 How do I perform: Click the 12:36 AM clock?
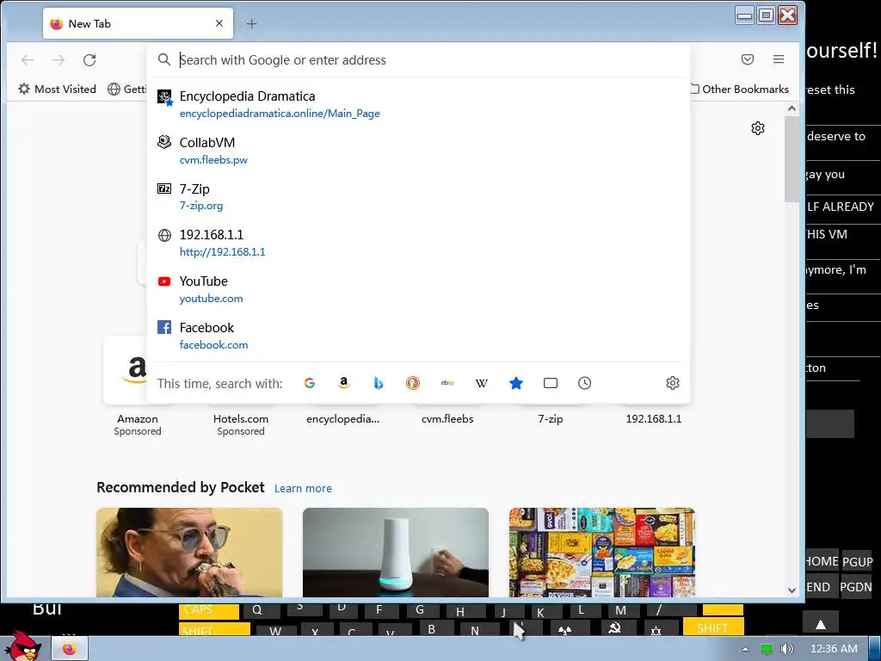coord(834,649)
